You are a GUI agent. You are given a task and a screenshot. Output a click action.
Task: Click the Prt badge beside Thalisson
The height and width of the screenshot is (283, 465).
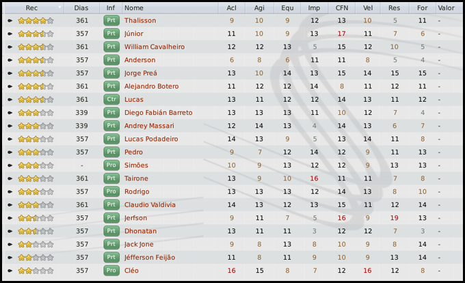(111, 21)
